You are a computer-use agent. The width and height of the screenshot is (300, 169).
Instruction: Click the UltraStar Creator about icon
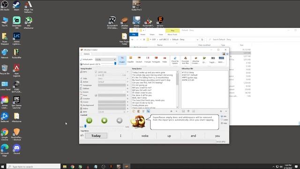click(x=195, y=61)
